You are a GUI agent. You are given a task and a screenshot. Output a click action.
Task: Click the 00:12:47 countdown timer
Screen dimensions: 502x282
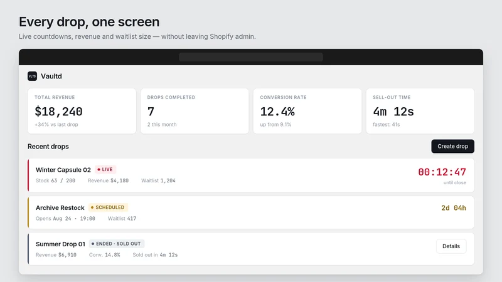point(442,172)
